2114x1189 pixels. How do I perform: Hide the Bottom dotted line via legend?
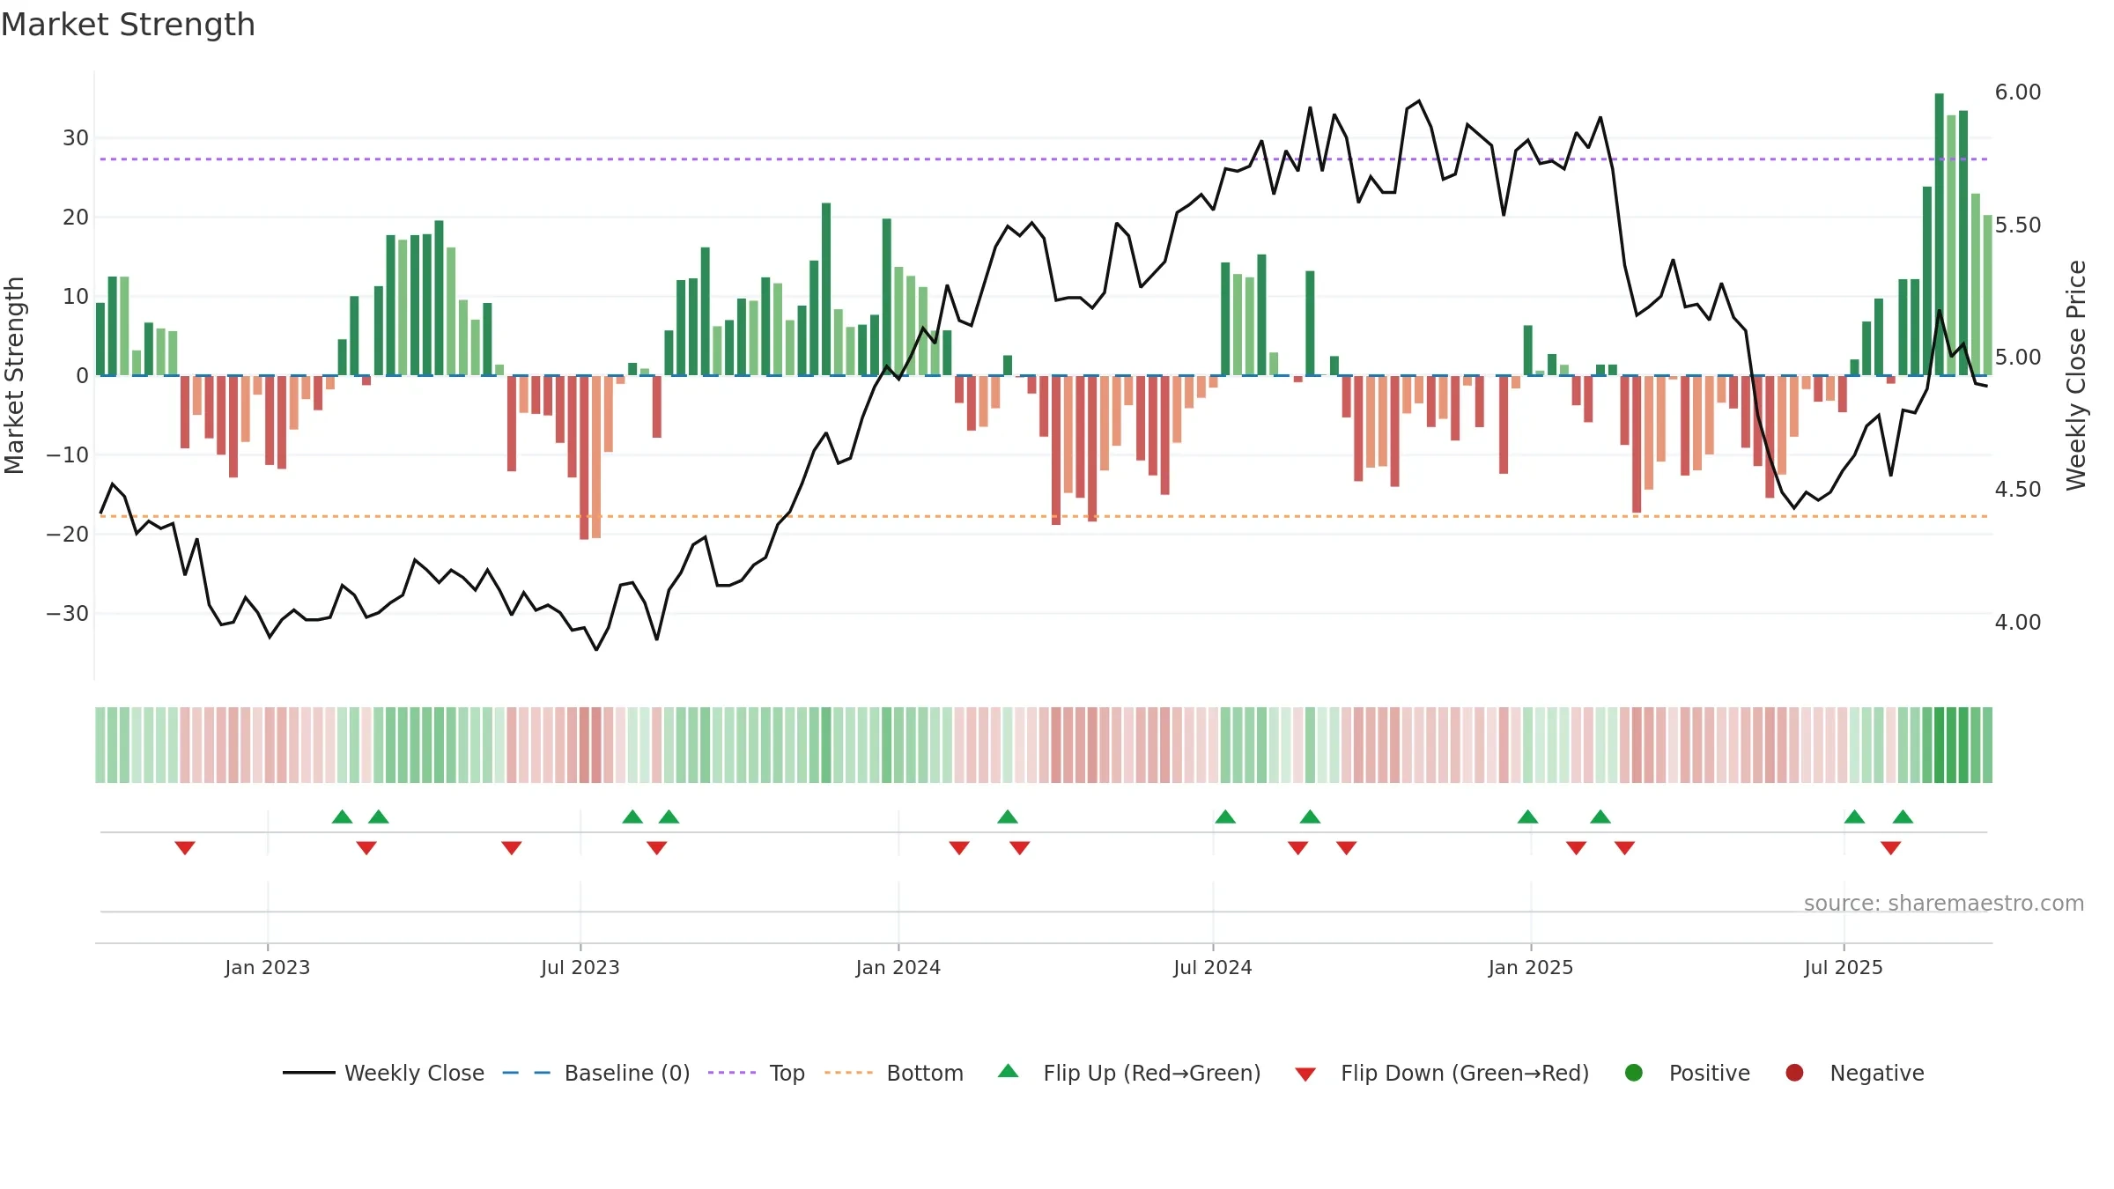pos(893,1073)
